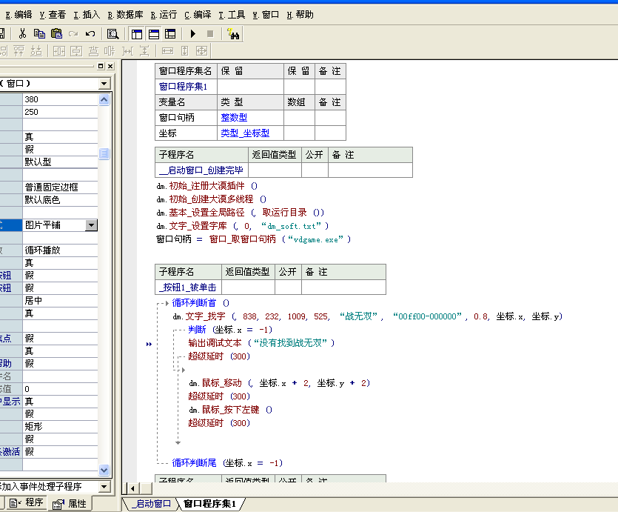
Task: Open the C.编译 menu
Action: (198, 15)
